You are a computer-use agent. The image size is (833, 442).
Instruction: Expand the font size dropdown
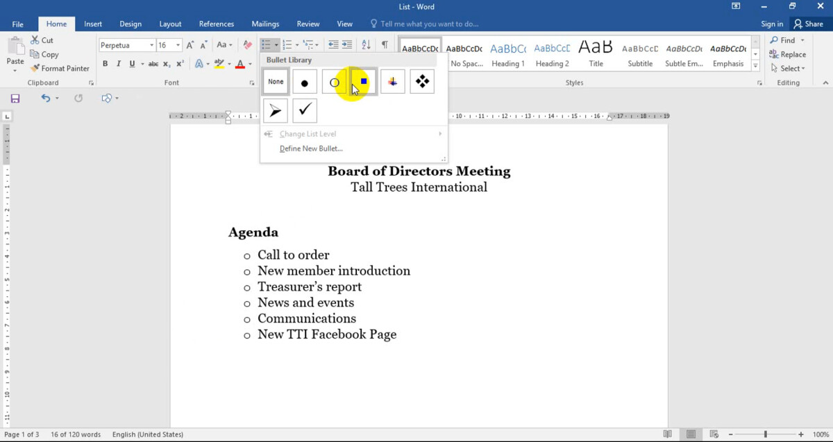coord(178,45)
